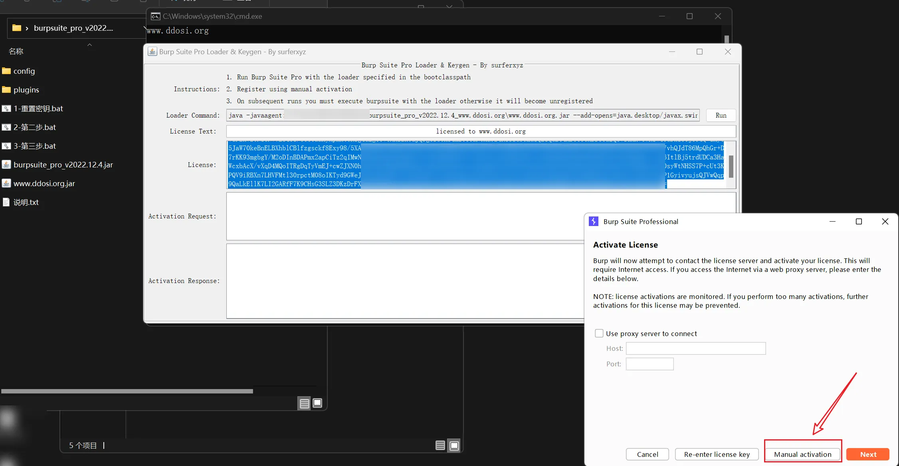Click the proxy Host input field
Viewport: 899px width, 466px height.
click(696, 348)
